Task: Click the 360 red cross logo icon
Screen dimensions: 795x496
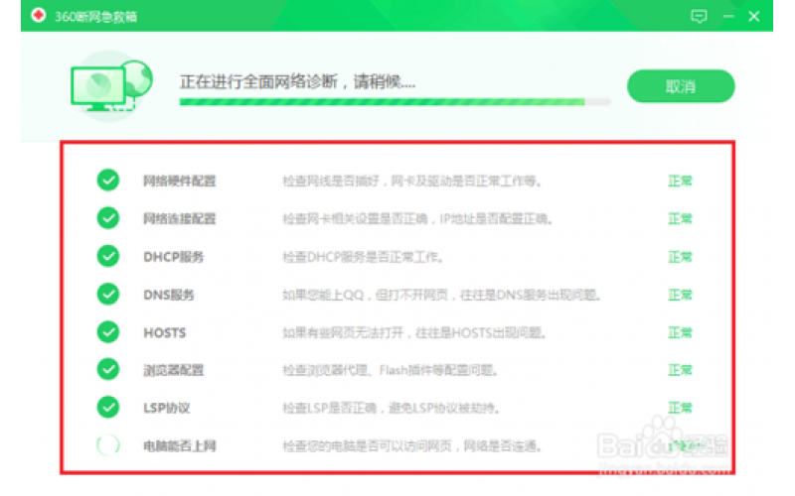Action: 39,16
